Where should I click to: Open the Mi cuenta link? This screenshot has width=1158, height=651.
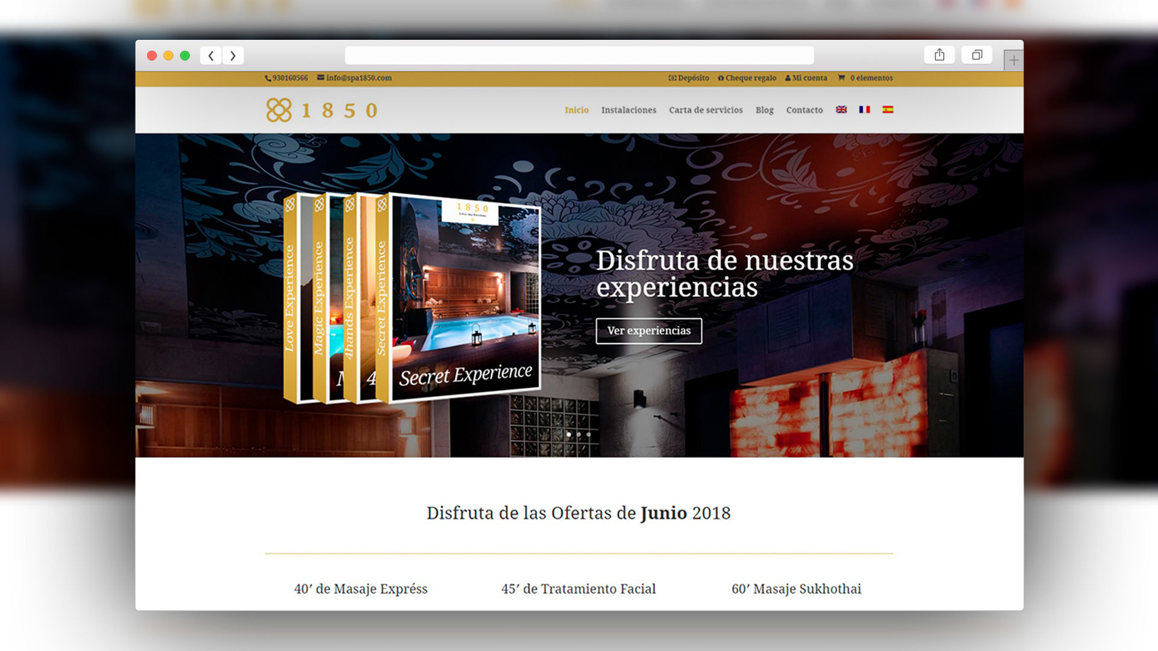point(806,78)
